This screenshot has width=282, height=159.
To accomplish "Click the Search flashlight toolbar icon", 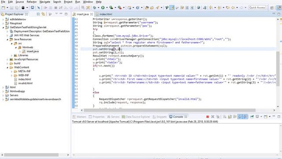I will point(158,8).
